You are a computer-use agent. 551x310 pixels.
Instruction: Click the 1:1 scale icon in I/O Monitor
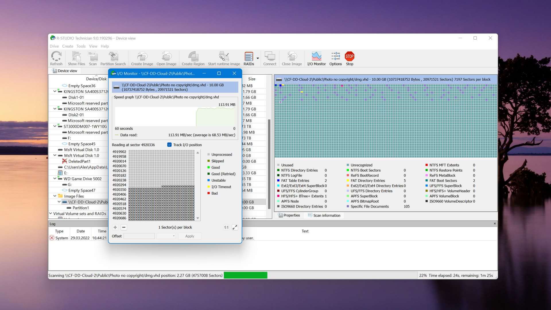tap(226, 227)
